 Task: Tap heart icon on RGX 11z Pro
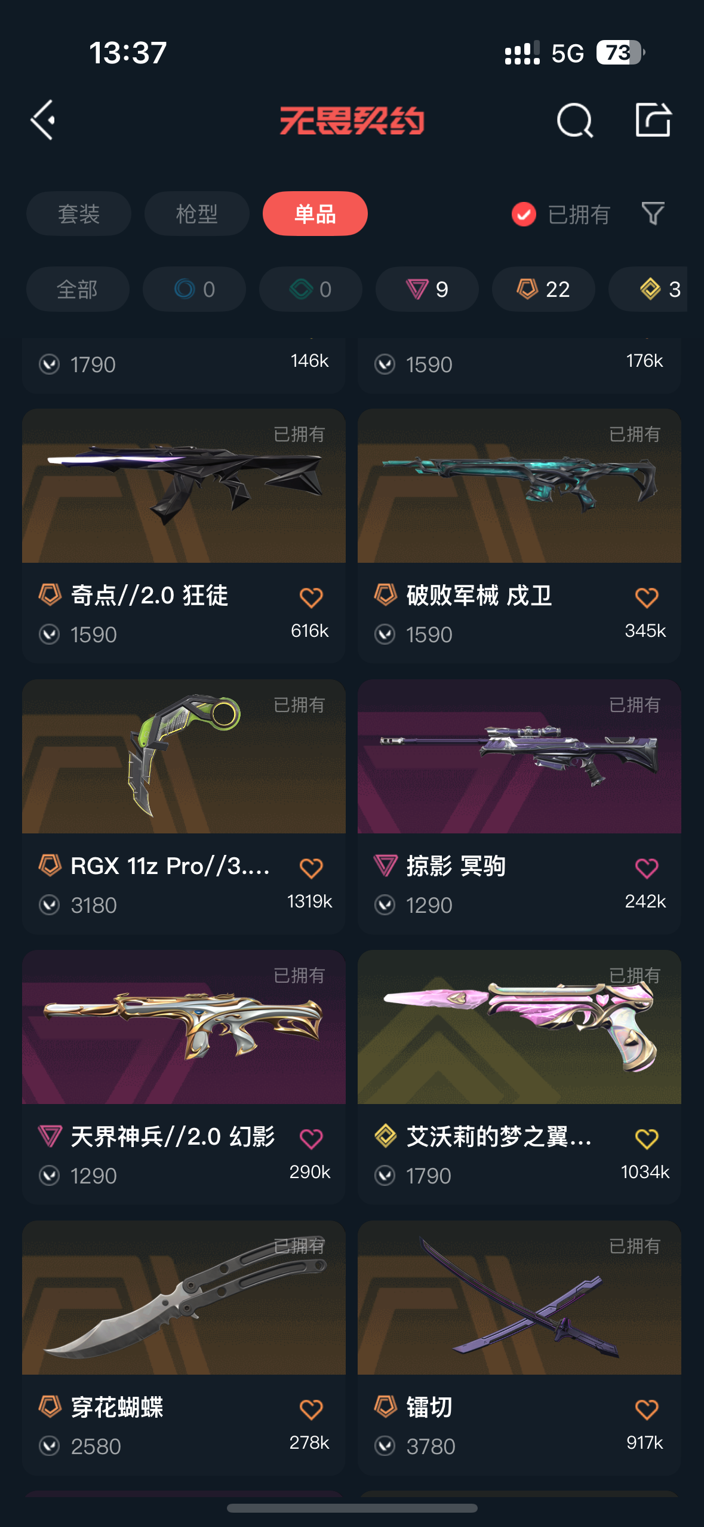tap(311, 868)
